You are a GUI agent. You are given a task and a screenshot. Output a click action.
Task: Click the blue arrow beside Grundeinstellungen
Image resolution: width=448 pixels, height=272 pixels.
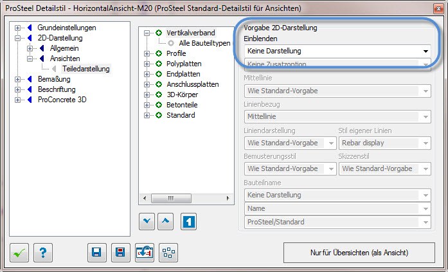point(30,28)
